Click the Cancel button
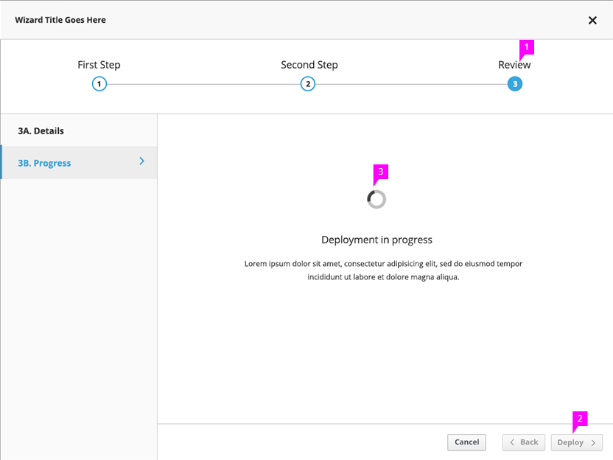This screenshot has height=460, width=613. (x=466, y=442)
